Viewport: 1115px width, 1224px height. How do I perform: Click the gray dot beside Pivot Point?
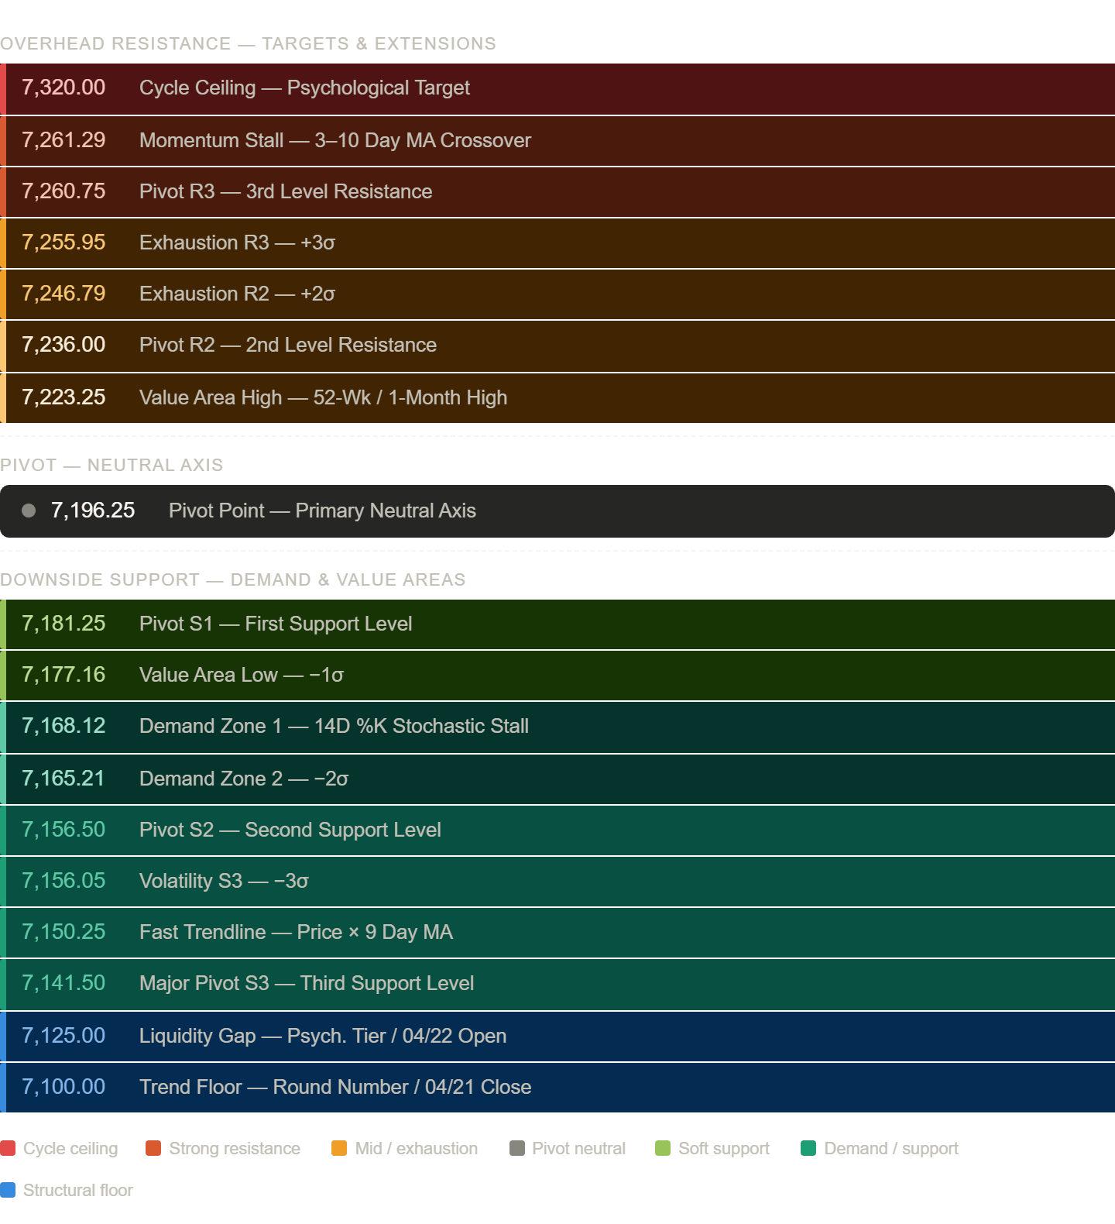tap(29, 511)
